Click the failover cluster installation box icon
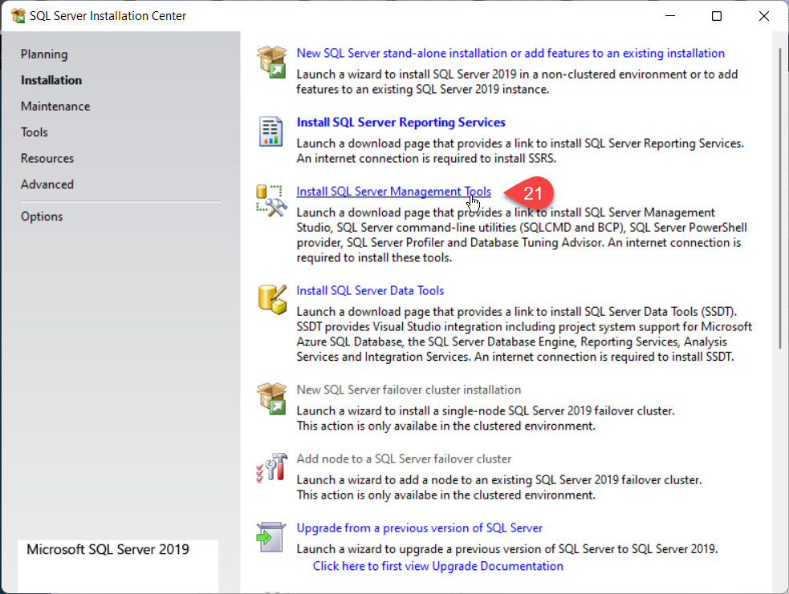The image size is (789, 594). pos(272,398)
